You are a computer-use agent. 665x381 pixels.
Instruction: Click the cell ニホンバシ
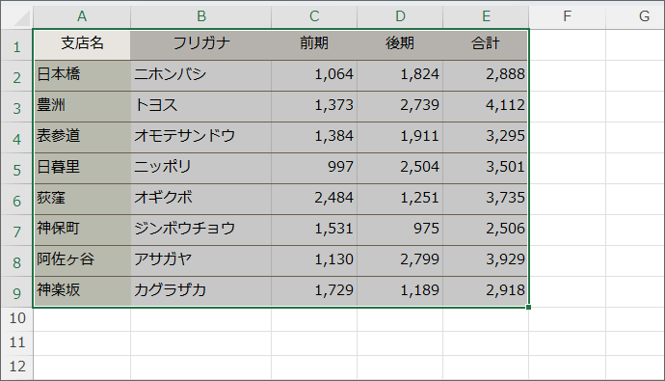point(201,75)
